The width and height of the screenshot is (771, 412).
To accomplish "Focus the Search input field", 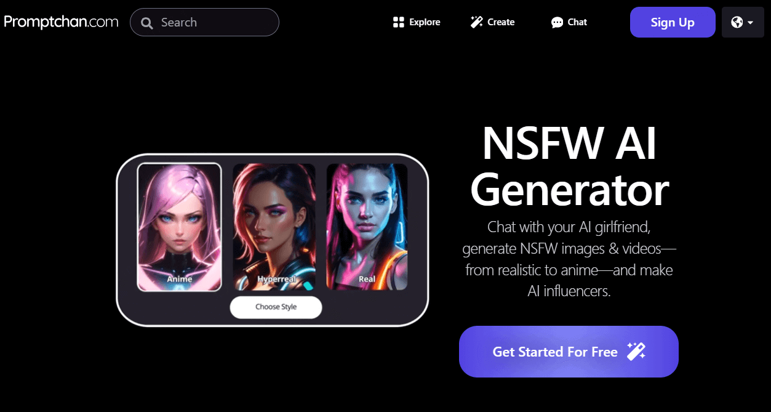I will click(204, 22).
